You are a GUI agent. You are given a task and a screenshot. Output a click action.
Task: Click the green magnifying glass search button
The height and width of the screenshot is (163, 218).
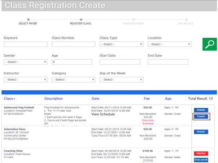[209, 44]
